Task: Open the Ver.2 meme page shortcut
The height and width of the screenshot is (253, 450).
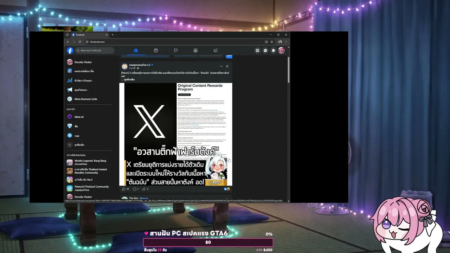Action: [80, 180]
